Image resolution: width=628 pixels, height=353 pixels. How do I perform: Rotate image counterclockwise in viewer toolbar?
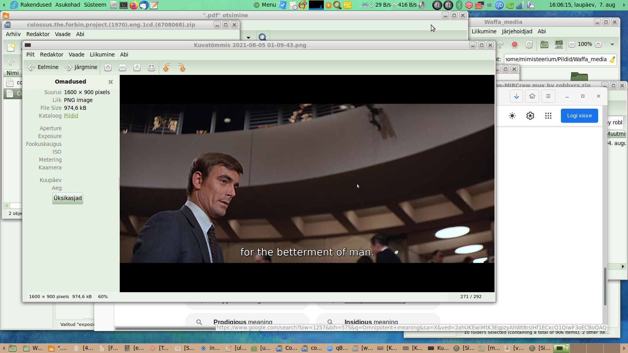coord(167,67)
